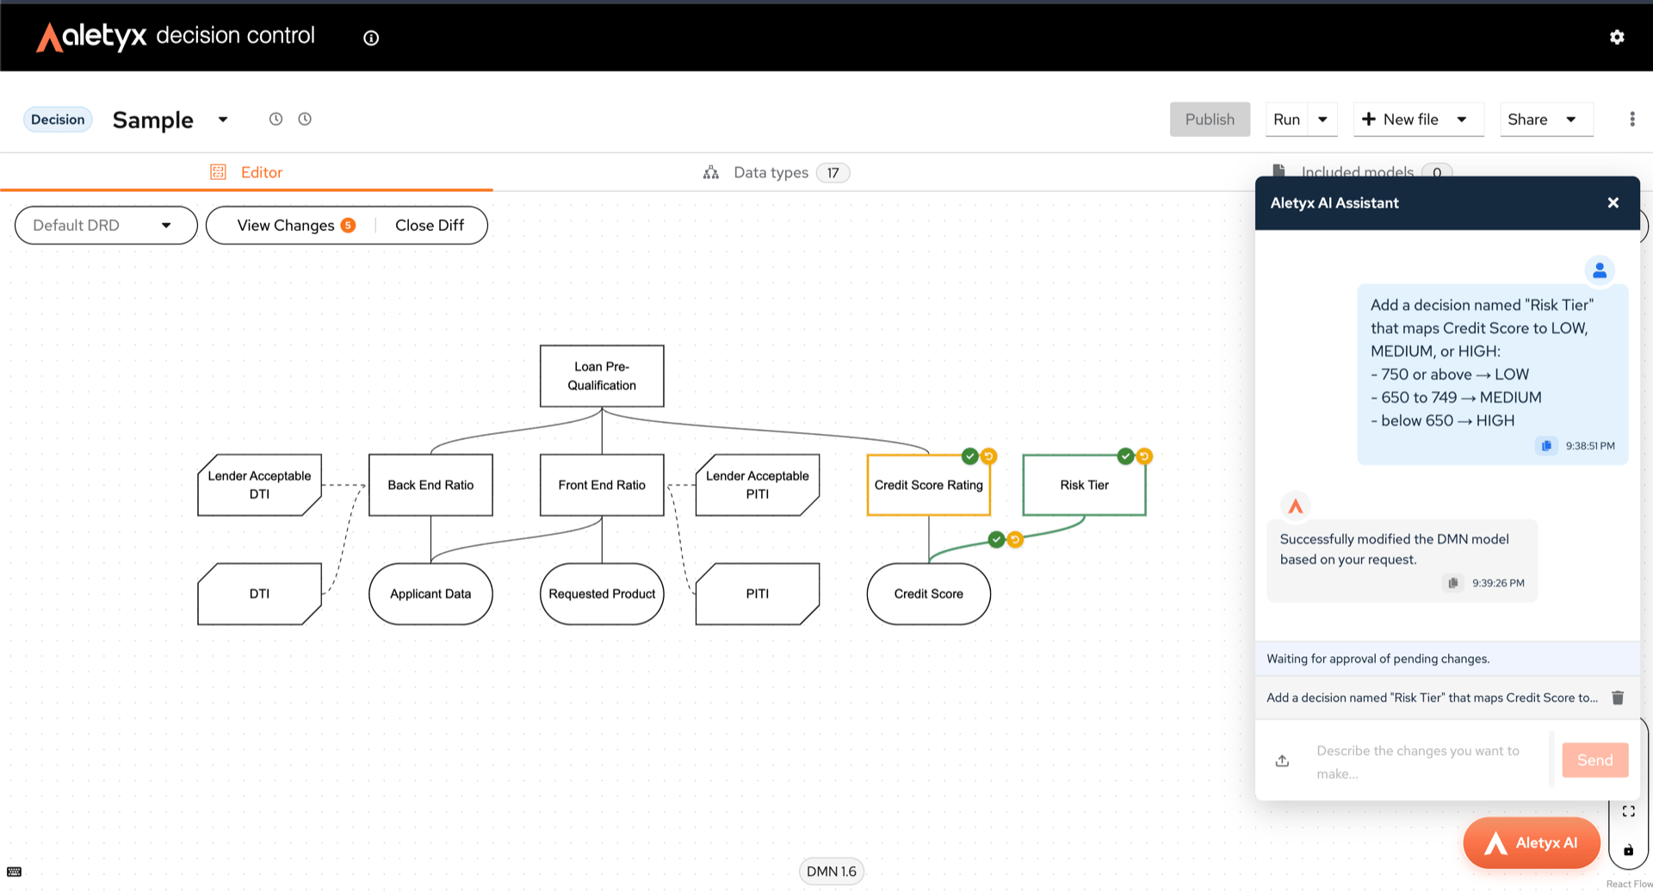Expand the New file dropdown arrow

(x=1462, y=119)
